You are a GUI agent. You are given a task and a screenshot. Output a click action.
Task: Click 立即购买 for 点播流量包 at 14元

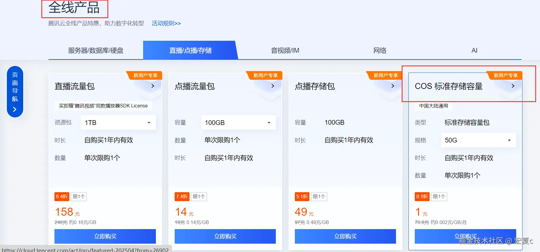coord(225,236)
